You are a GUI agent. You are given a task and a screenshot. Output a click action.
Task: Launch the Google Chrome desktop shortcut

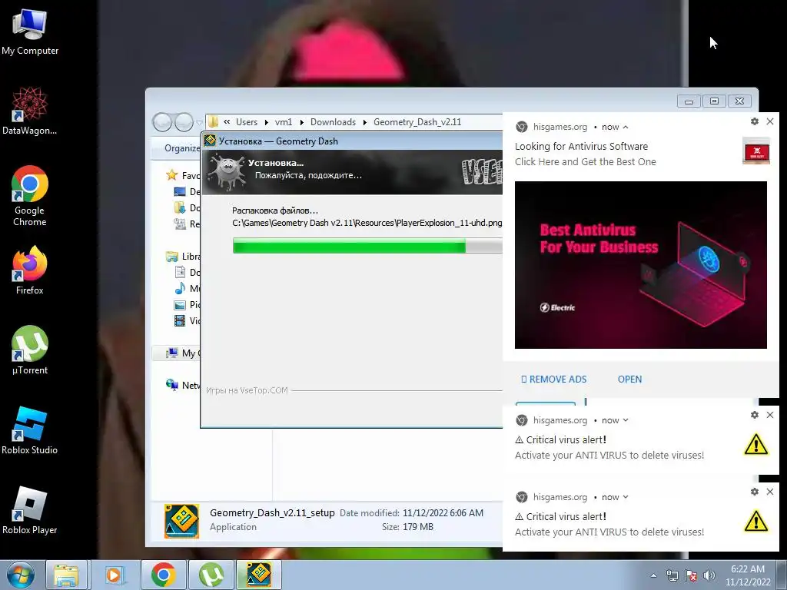click(30, 196)
